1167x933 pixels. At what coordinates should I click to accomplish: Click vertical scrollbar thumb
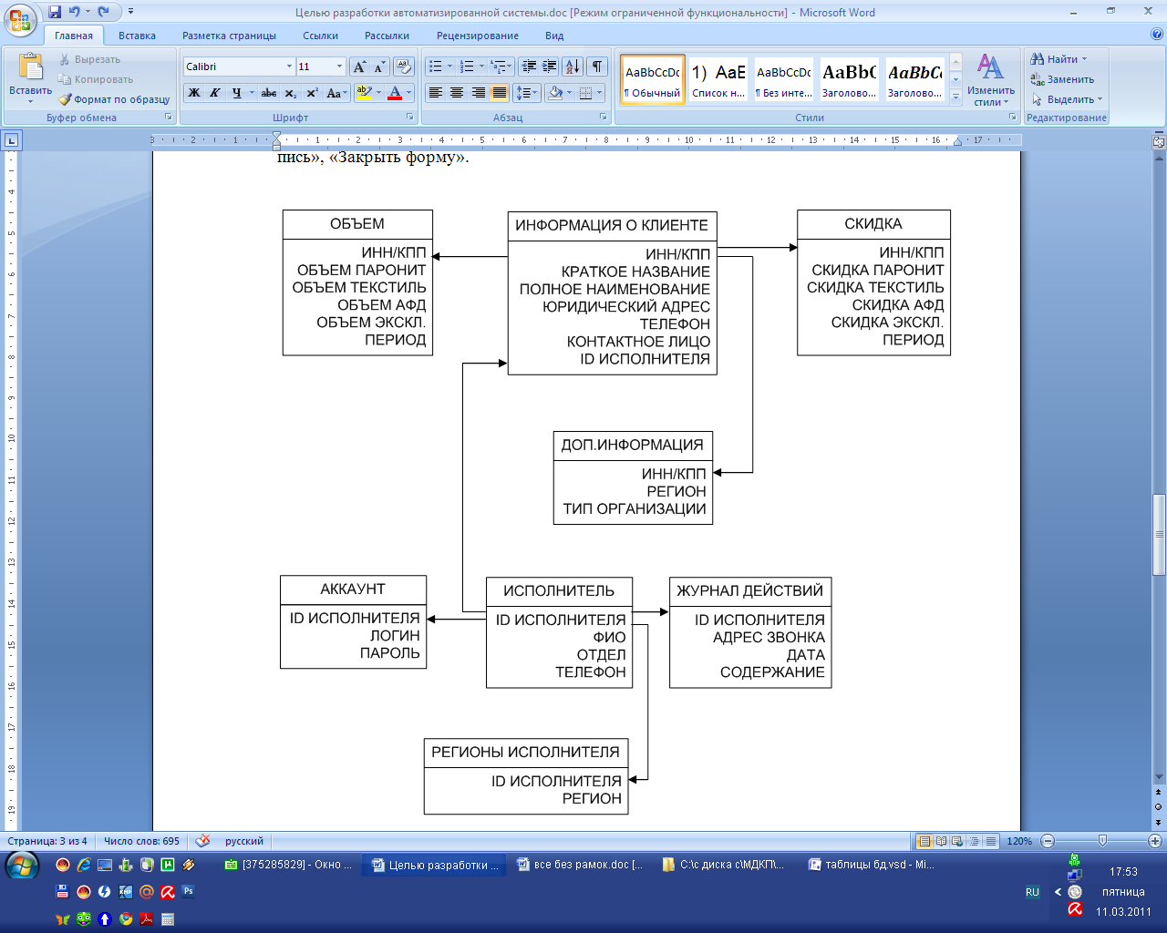1159,534
